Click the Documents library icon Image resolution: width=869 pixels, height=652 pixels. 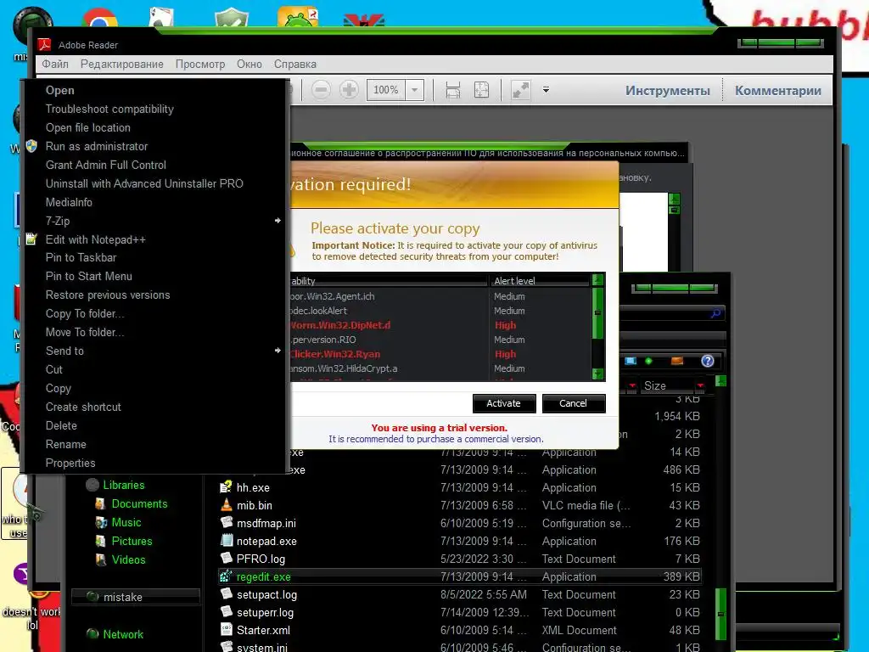click(x=100, y=503)
